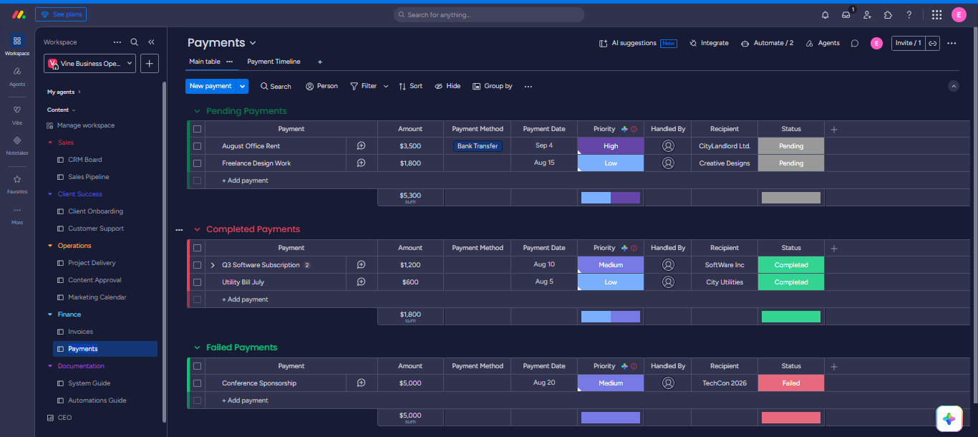Open New payment dropdown arrow
The height and width of the screenshot is (437, 978).
(x=243, y=86)
